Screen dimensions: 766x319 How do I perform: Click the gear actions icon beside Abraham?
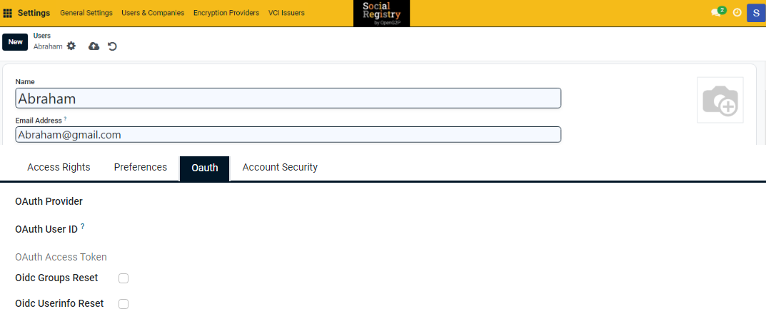click(71, 46)
